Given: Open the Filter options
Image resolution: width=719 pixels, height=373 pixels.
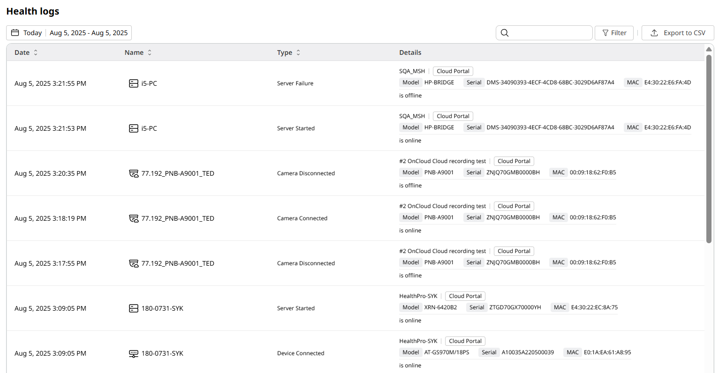Looking at the screenshot, I should click(x=614, y=33).
